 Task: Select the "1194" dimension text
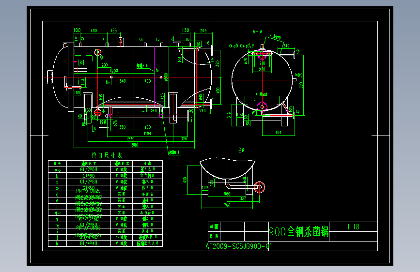click(x=147, y=133)
